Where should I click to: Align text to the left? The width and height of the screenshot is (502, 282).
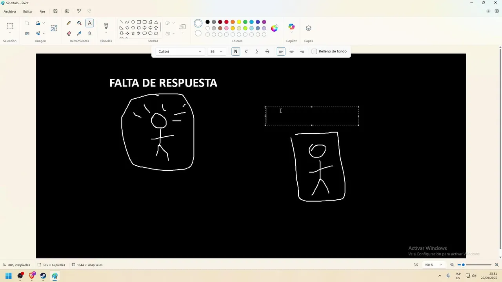tap(281, 51)
